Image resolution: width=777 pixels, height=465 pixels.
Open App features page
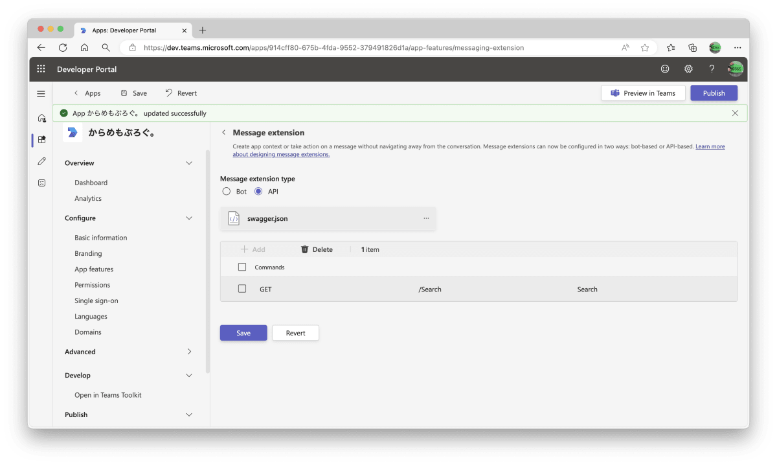pos(94,269)
